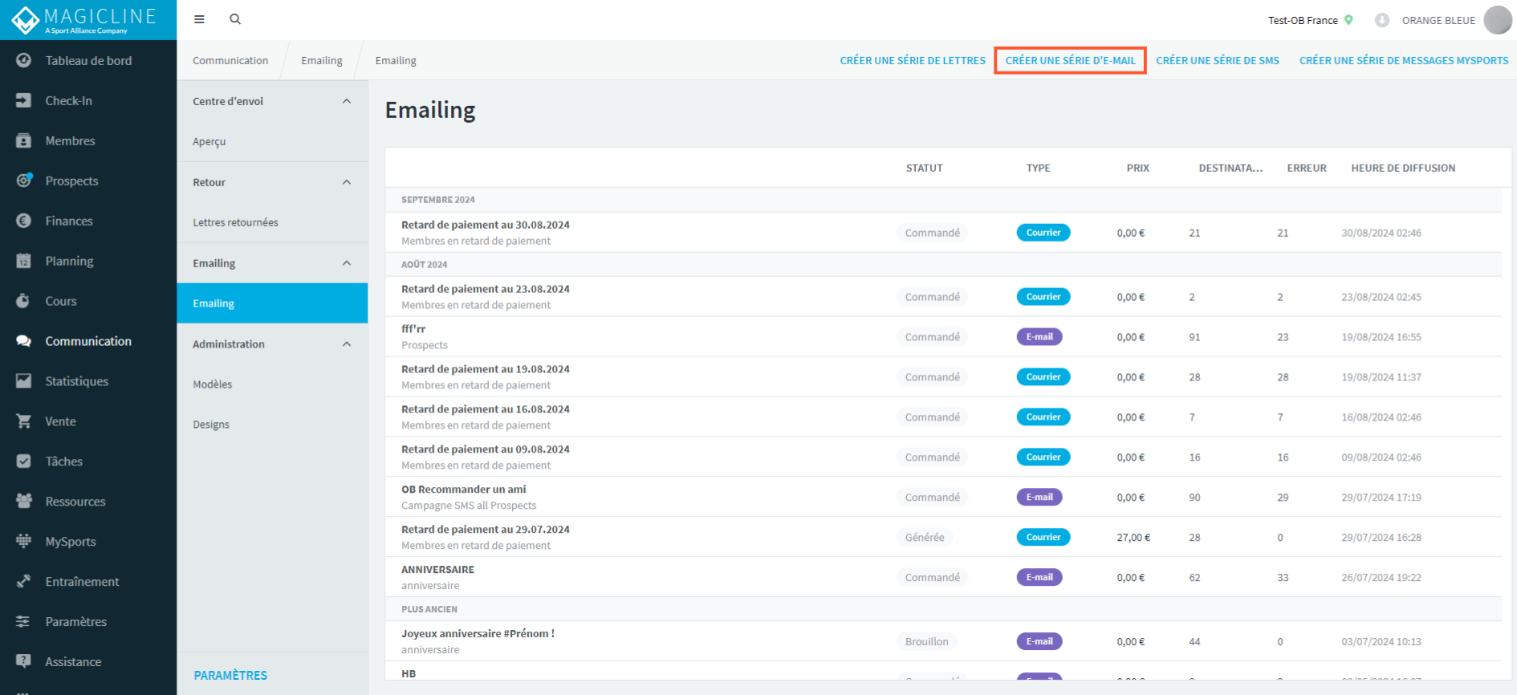The width and height of the screenshot is (1517, 695).
Task: Click the Planning calendar icon
Action: tap(24, 261)
